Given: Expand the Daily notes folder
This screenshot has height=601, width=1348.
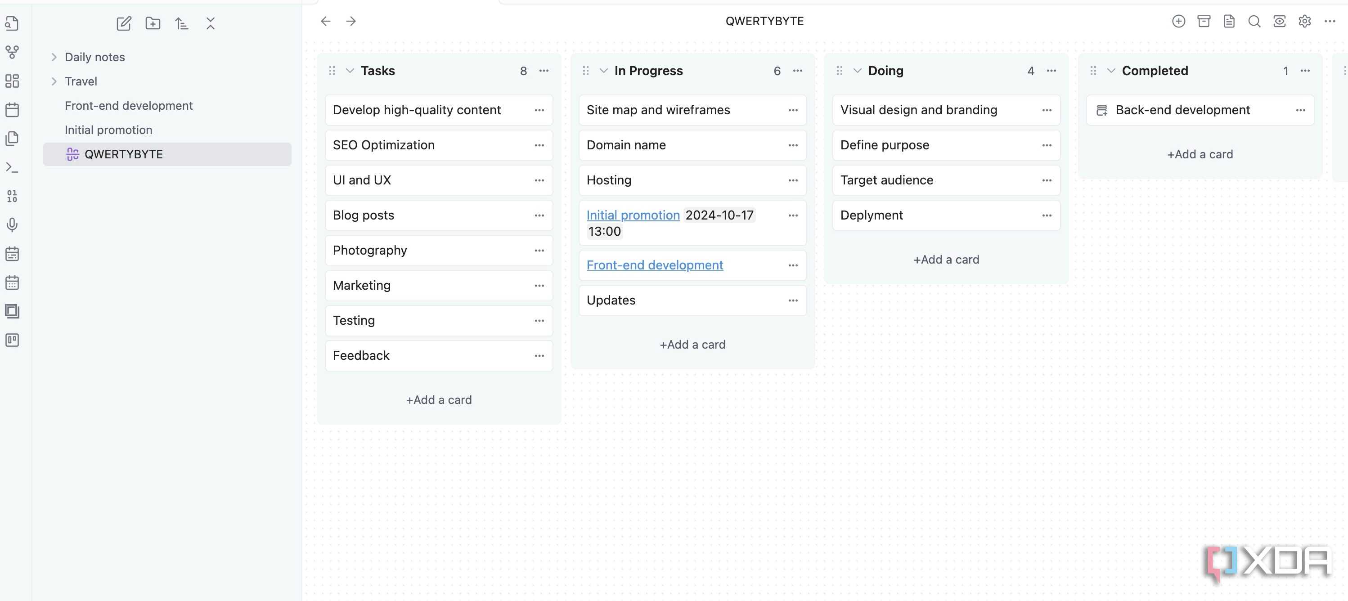Looking at the screenshot, I should 54,57.
